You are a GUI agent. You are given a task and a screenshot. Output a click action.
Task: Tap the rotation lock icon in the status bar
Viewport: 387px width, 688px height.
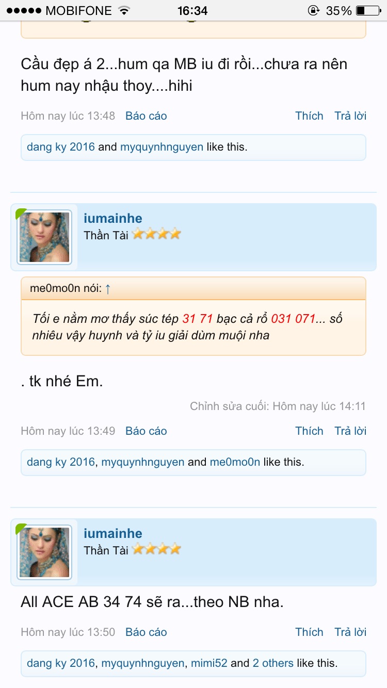pos(313,10)
